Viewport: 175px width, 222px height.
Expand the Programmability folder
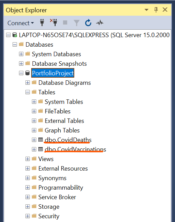[x=27, y=188]
